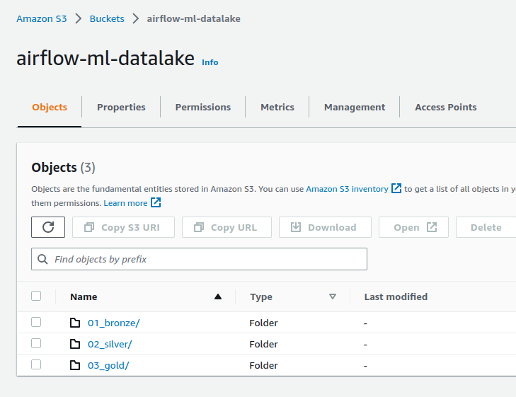This screenshot has height=397, width=516.
Task: Click the Last modified column header
Action: 396,297
